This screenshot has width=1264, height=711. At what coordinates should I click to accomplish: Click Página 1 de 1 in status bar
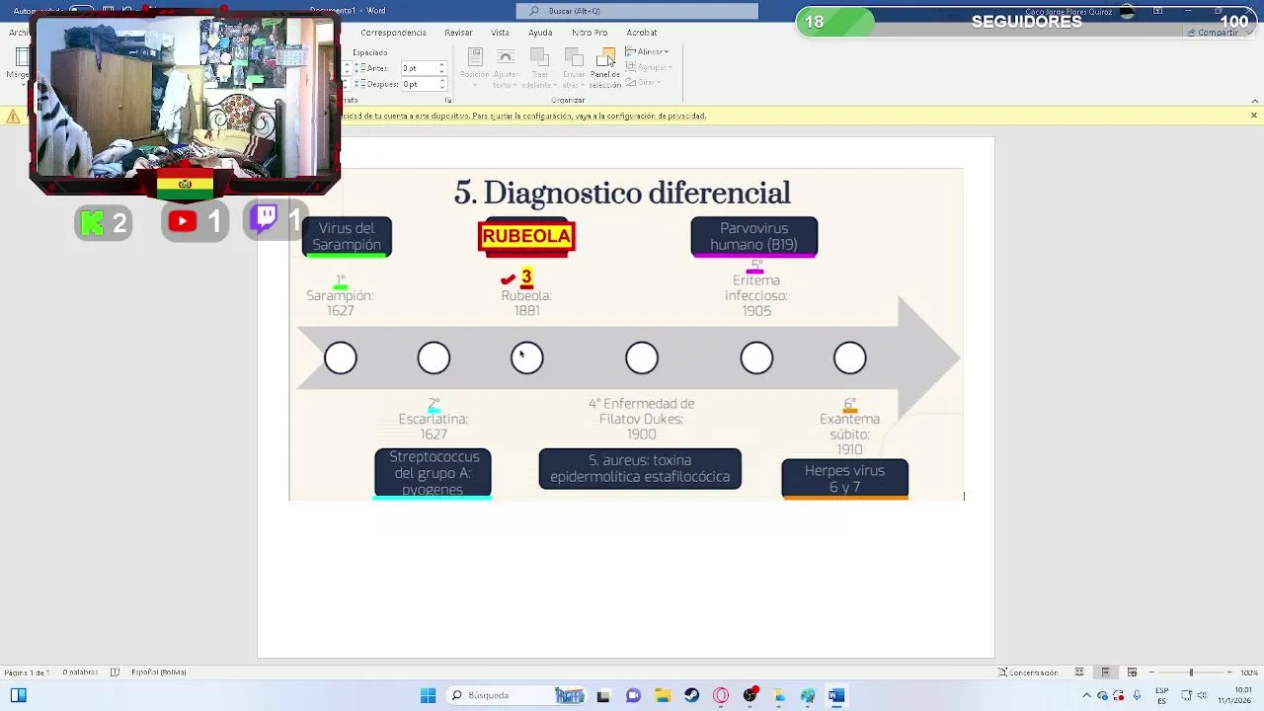point(27,672)
